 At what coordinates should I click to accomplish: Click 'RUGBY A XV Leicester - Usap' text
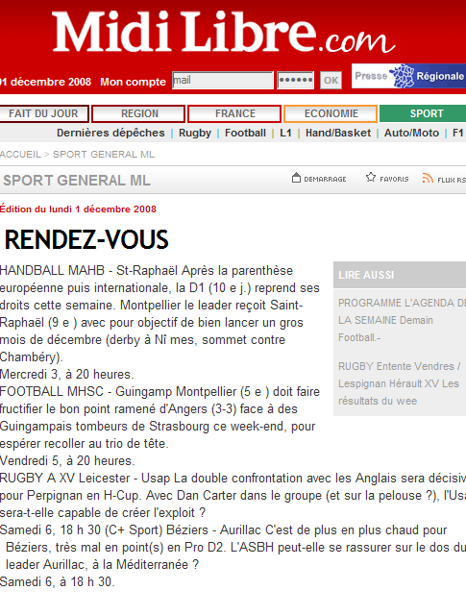pyautogui.click(x=86, y=478)
